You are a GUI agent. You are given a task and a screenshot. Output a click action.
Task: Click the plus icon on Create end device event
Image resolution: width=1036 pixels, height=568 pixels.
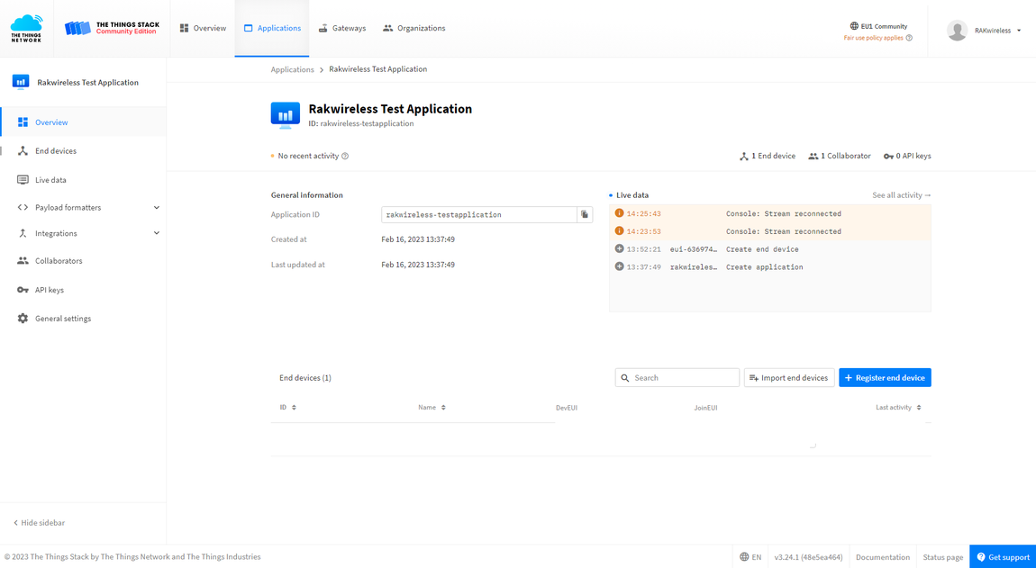619,249
